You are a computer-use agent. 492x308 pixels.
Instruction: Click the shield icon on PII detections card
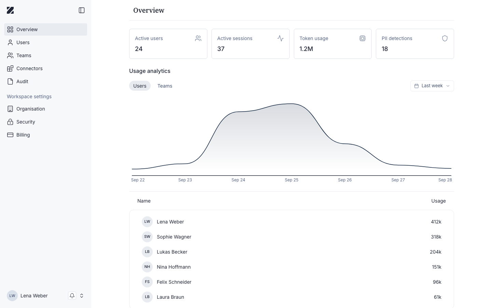pyautogui.click(x=445, y=38)
